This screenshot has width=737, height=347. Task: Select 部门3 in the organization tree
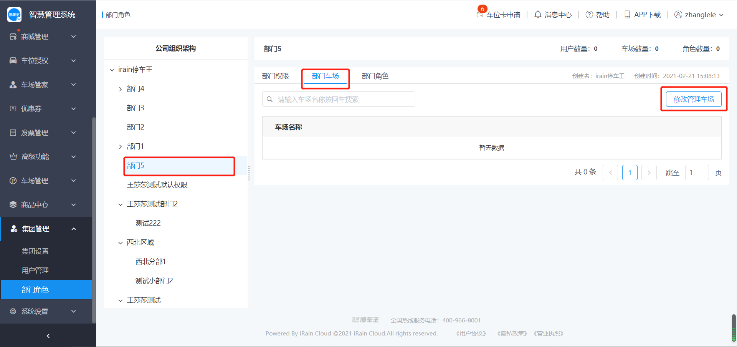click(136, 108)
